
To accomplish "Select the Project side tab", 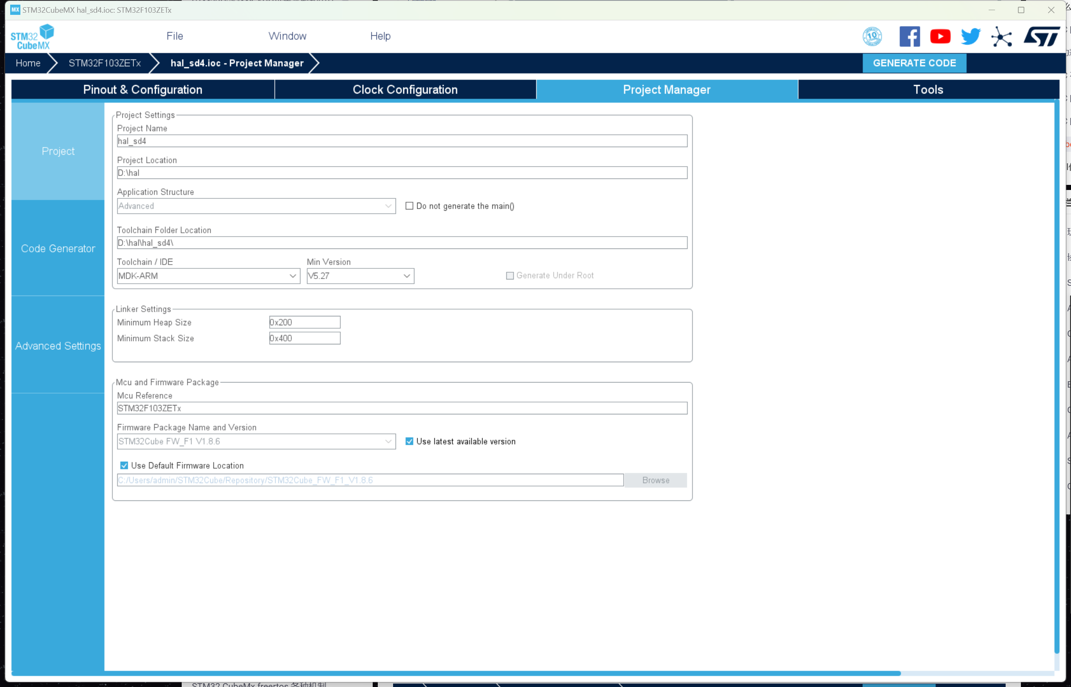I will coord(58,151).
